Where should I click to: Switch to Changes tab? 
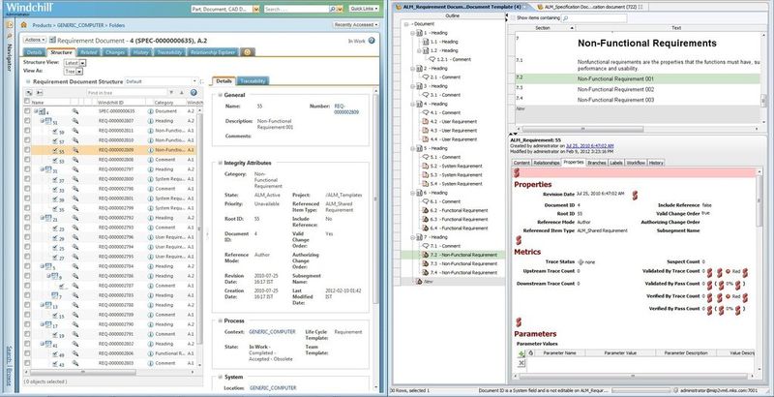115,52
